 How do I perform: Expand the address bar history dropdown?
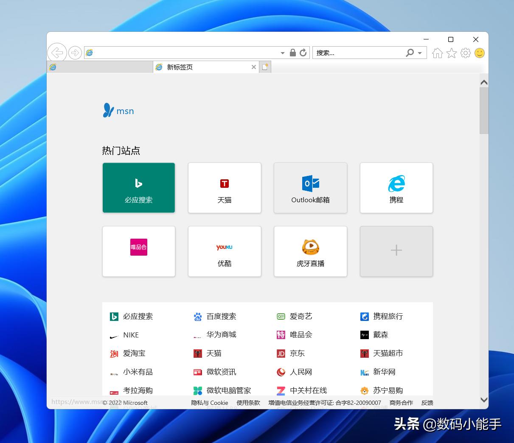click(282, 53)
